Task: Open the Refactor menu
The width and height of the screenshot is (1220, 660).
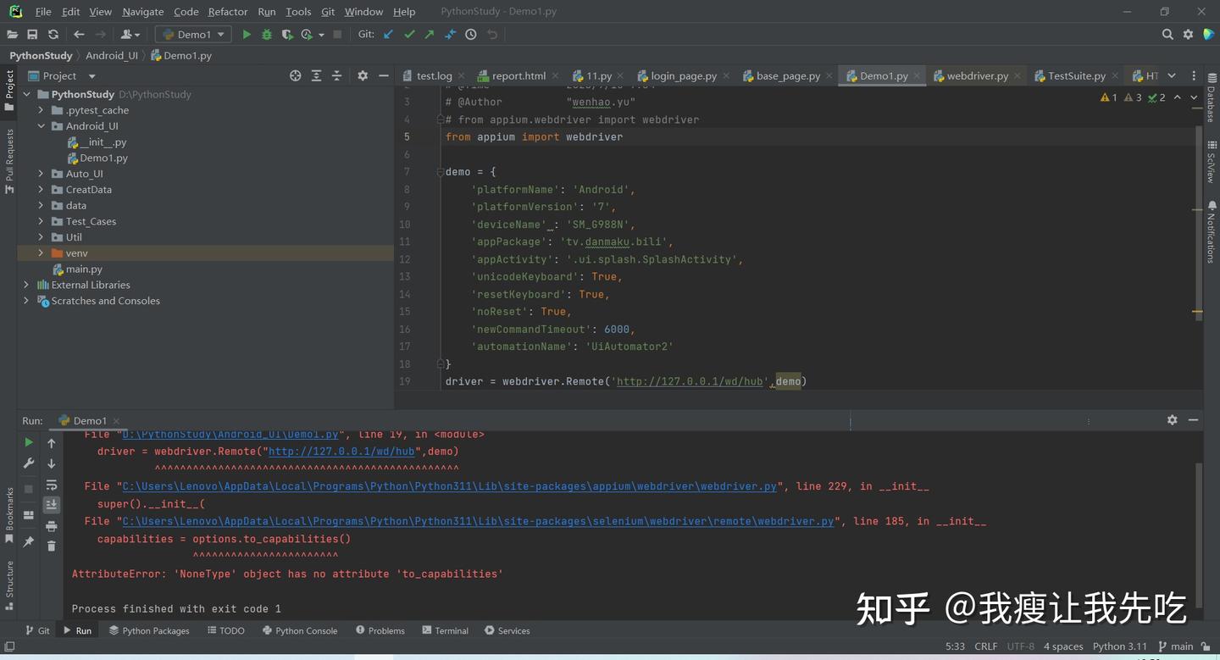Action: click(227, 12)
